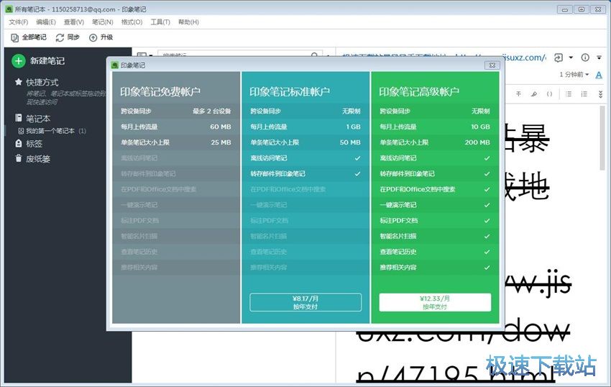Click the 印象笔记免费帐户 heading
Viewport: 611px width, 387px height.
click(160, 91)
